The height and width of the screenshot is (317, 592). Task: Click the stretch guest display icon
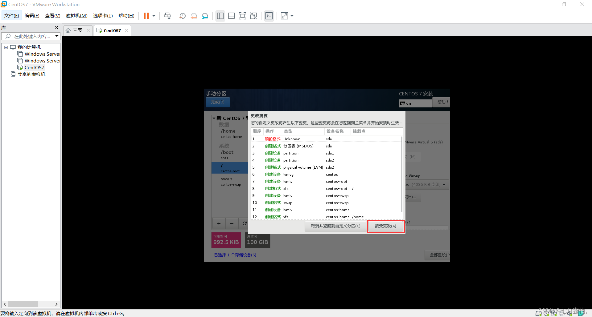284,16
